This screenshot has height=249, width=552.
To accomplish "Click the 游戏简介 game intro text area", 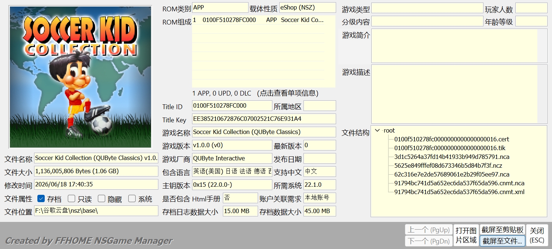I will click(459, 46).
